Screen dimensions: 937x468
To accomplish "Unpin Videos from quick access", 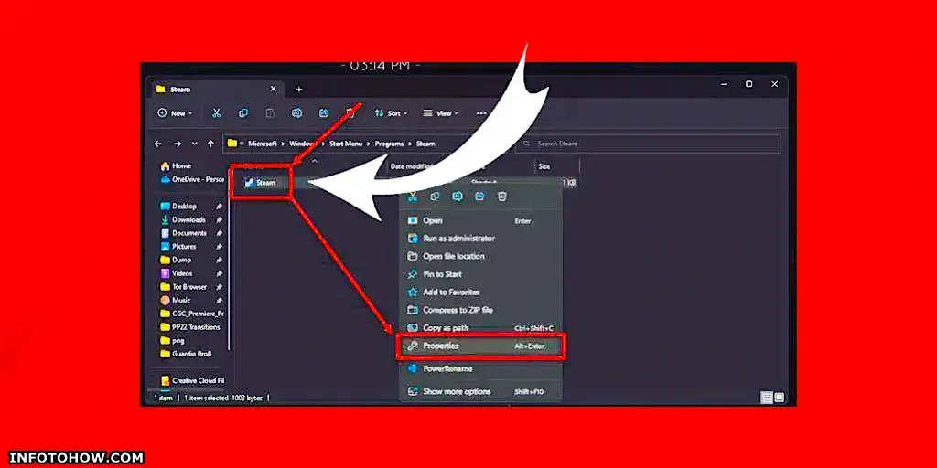I will 220,273.
